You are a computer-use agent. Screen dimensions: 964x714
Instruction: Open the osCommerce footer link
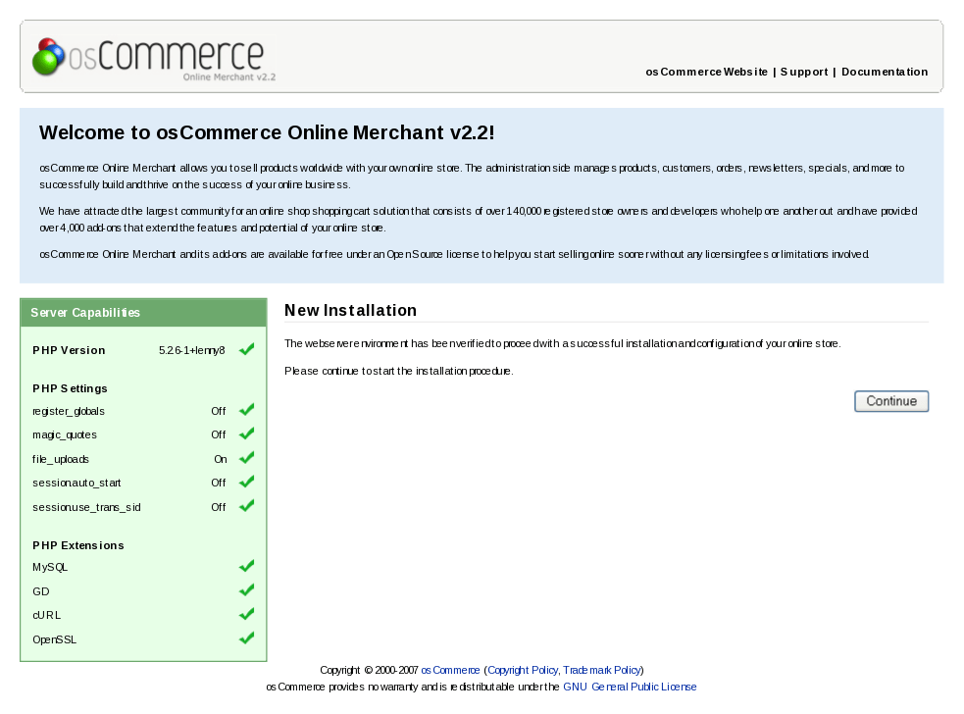point(450,670)
